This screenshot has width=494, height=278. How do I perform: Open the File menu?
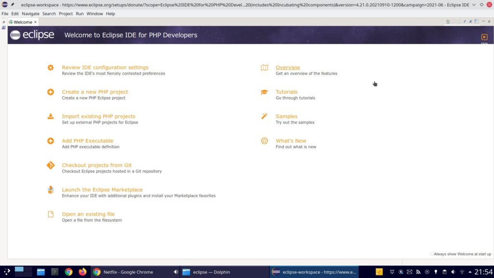pyautogui.click(x=5, y=14)
